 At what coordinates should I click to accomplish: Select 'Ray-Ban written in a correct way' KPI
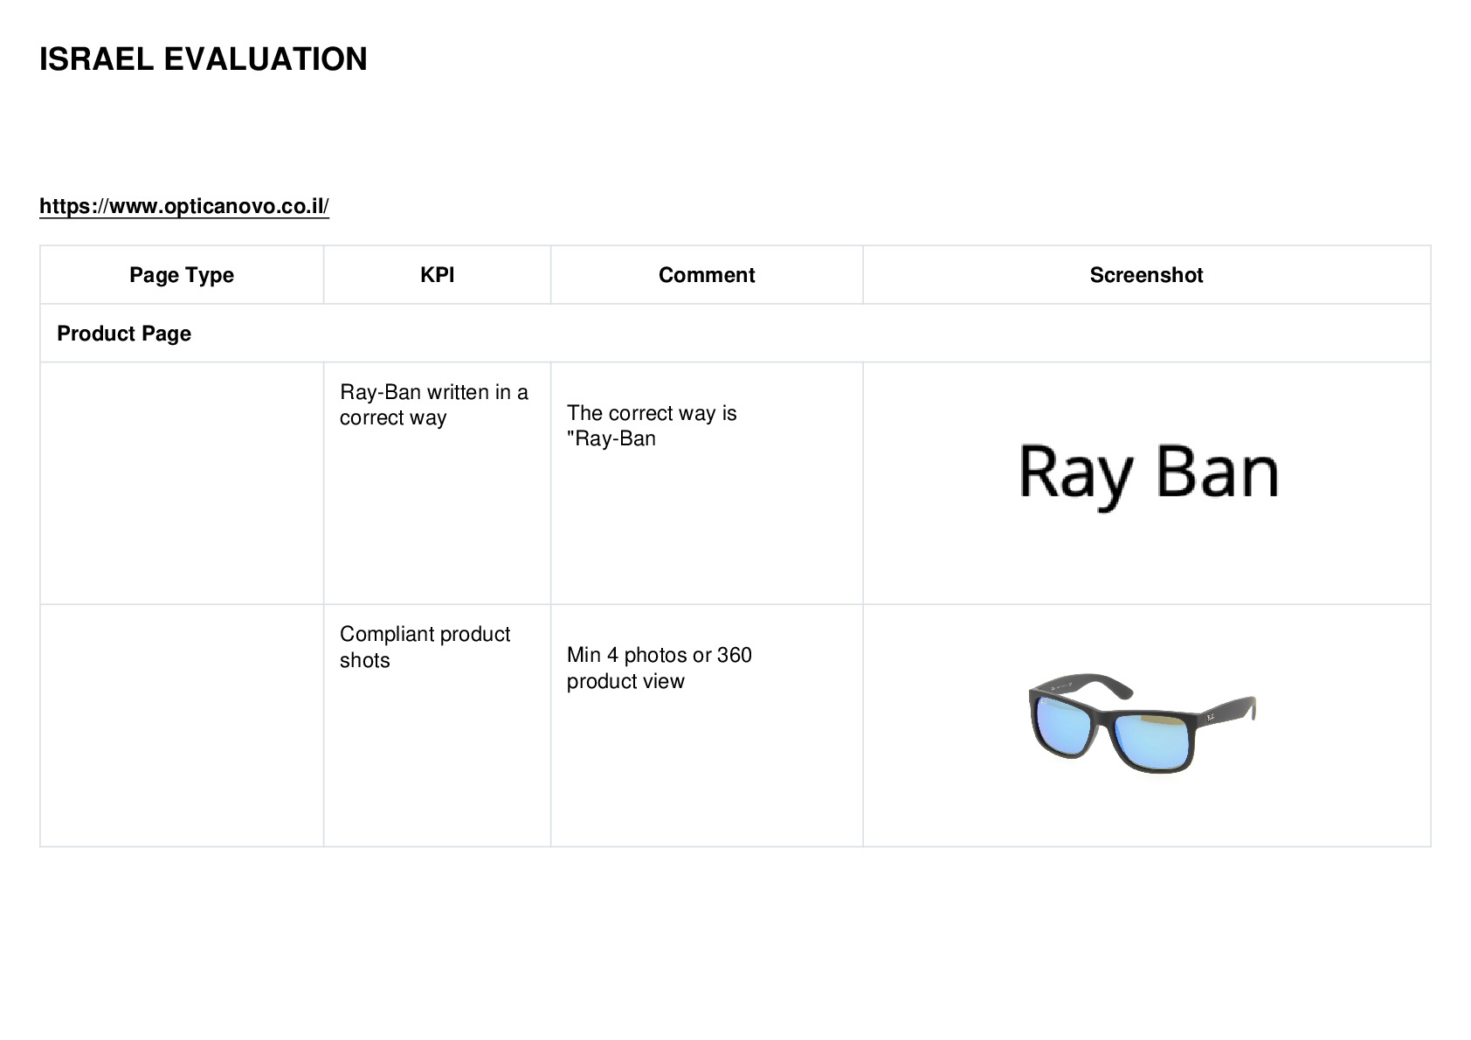tap(434, 405)
